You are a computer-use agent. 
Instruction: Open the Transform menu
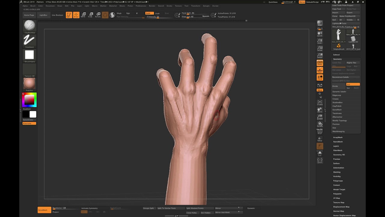(196, 6)
